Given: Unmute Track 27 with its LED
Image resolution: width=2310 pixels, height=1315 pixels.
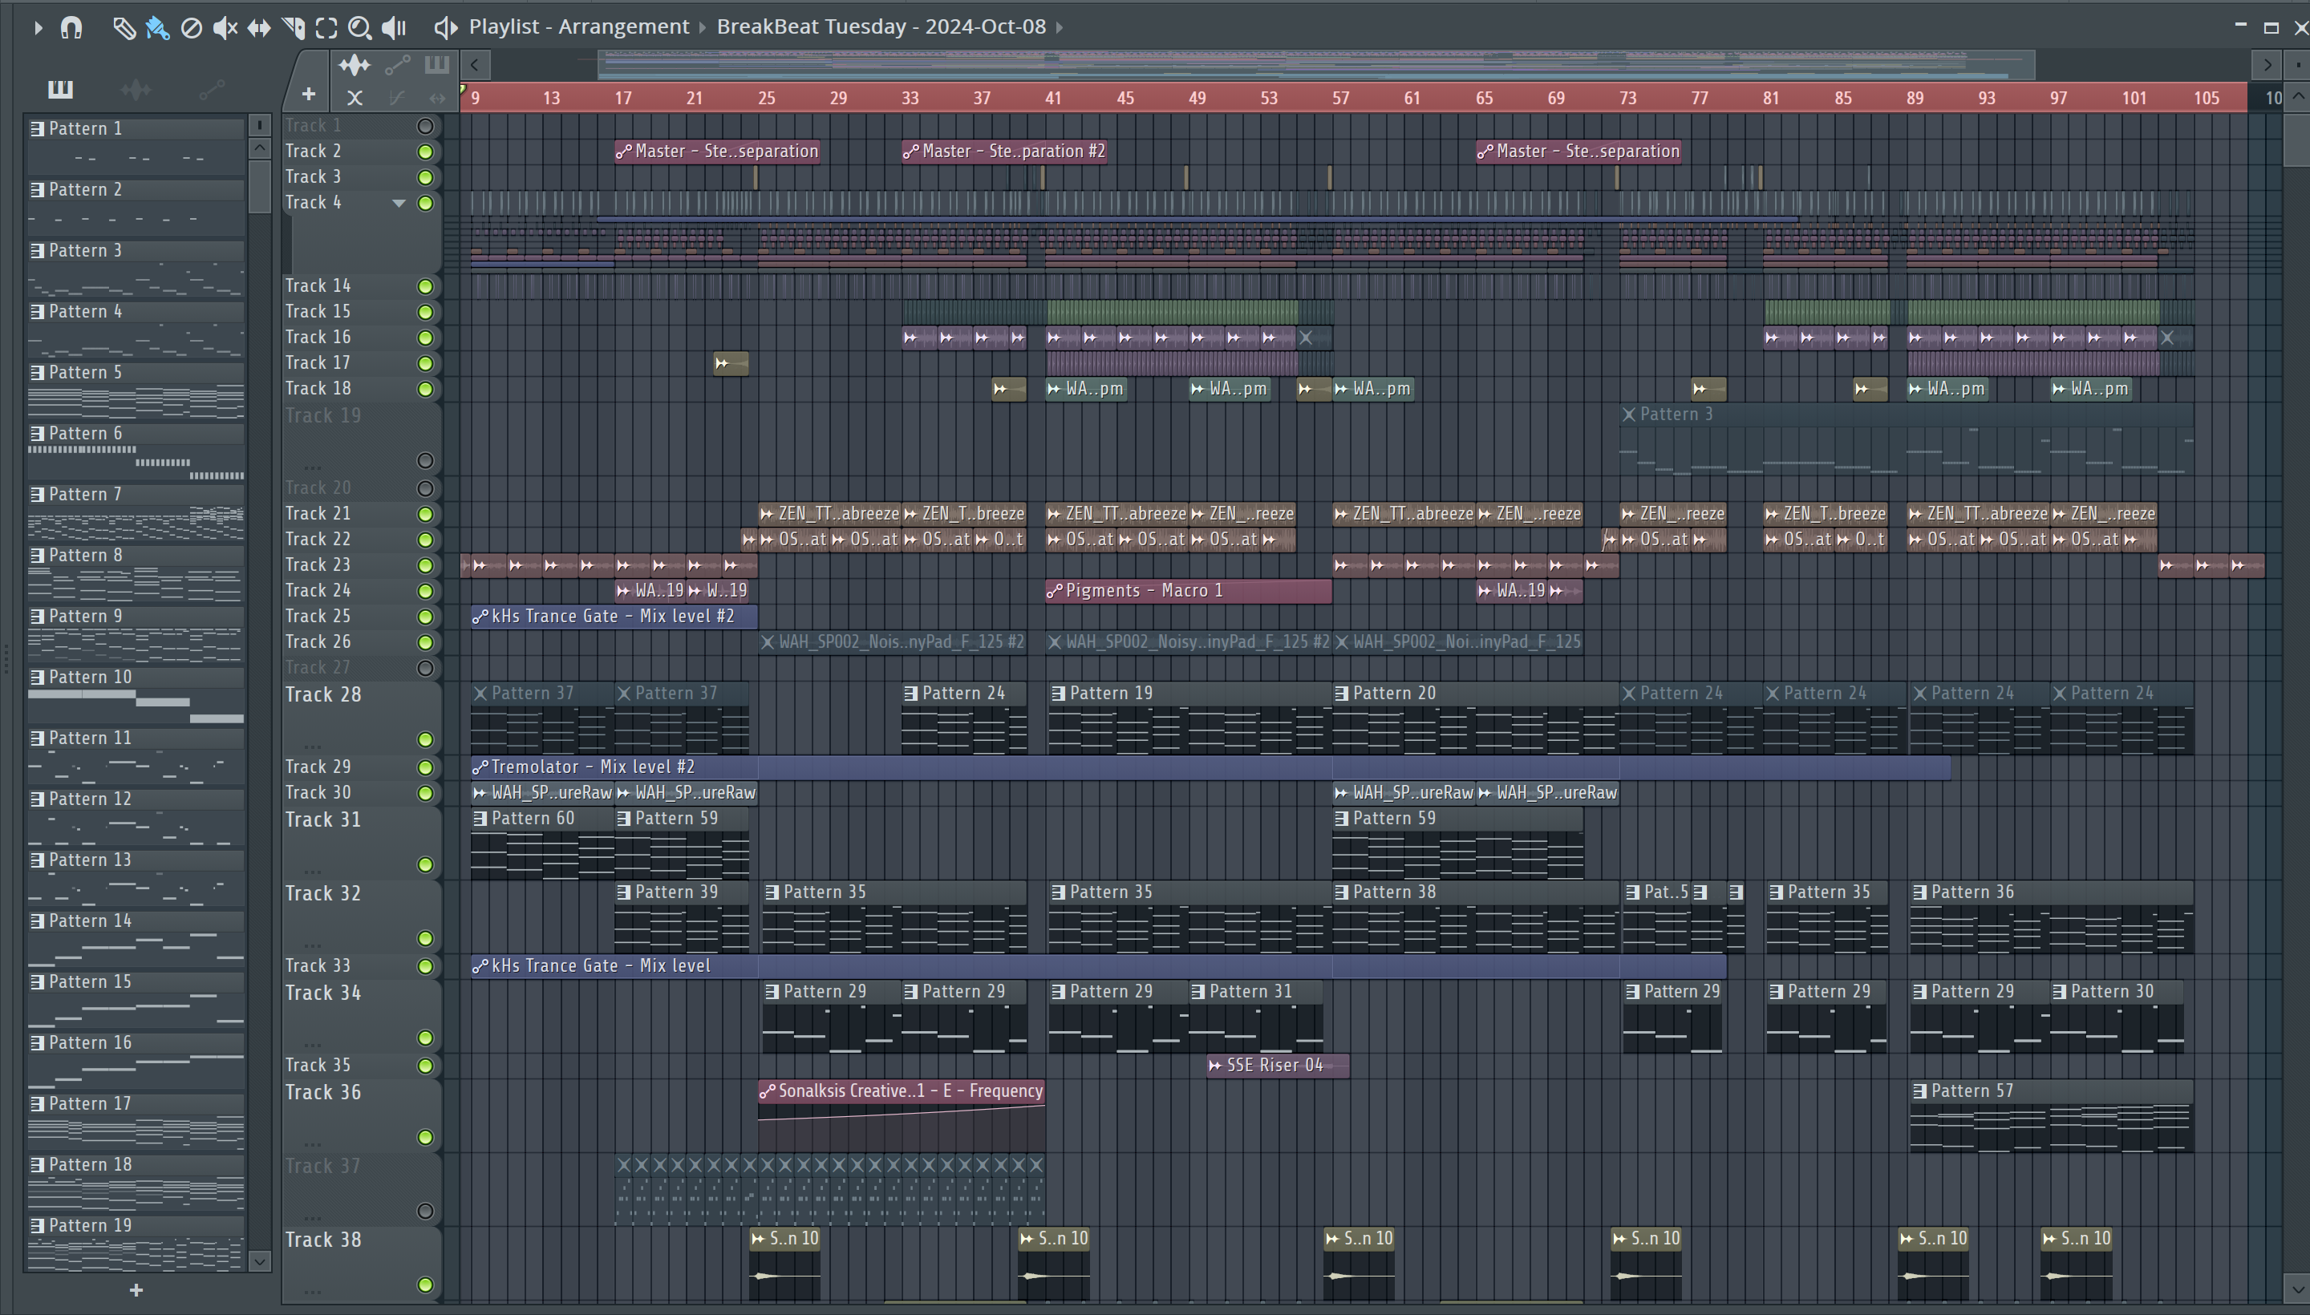Looking at the screenshot, I should click(x=424, y=669).
